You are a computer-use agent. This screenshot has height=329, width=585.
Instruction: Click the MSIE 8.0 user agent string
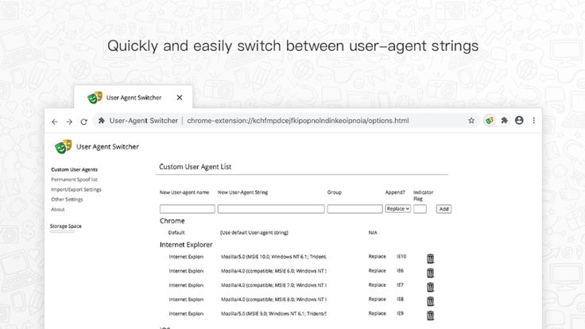coord(273,299)
